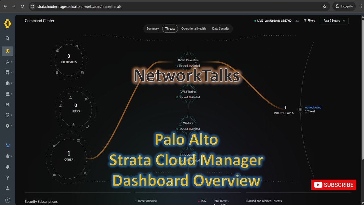The height and width of the screenshot is (205, 364).
Task: Open the site information icon in address bar
Action: [x=32, y=6]
